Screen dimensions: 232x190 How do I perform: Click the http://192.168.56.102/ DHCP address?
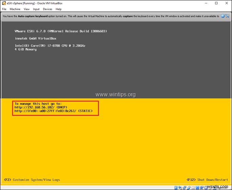tap(41, 107)
